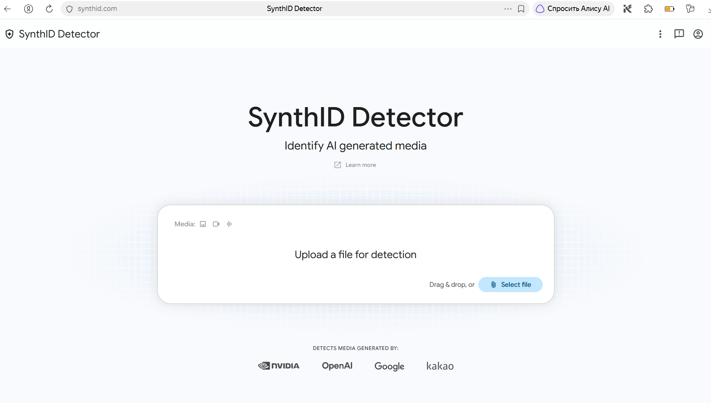Click the Drag & drop, or text
Image resolution: width=711 pixels, height=403 pixels.
click(x=452, y=285)
